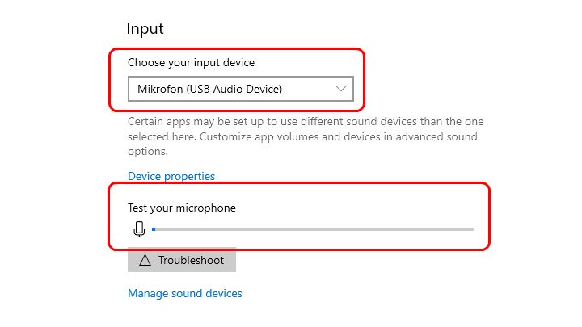
Task: Click the 'Test your microphone' label
Action: coord(182,208)
